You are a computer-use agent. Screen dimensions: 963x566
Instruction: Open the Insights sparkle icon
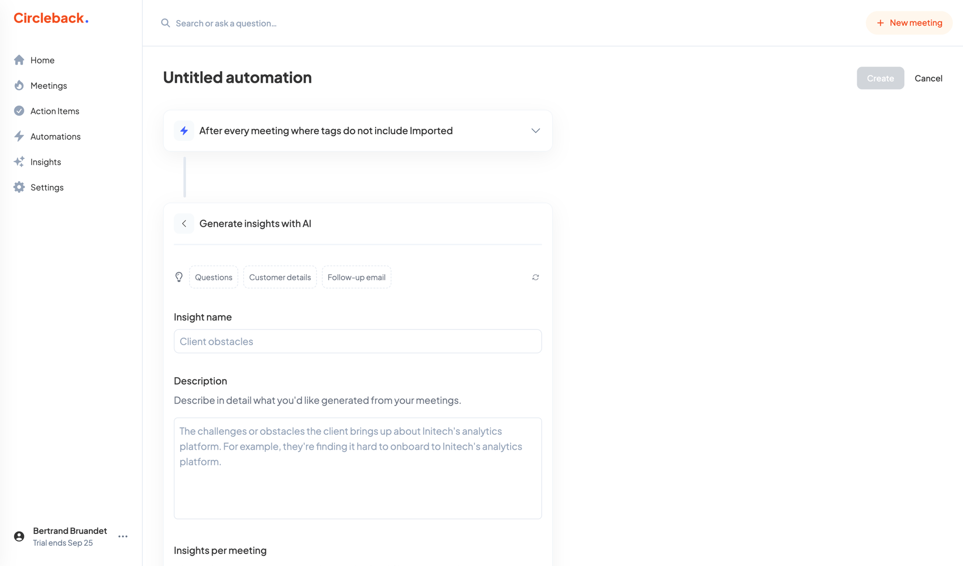pos(19,161)
